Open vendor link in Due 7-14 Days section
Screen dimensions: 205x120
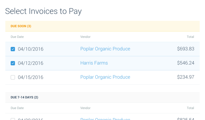pyautogui.click(x=105, y=119)
